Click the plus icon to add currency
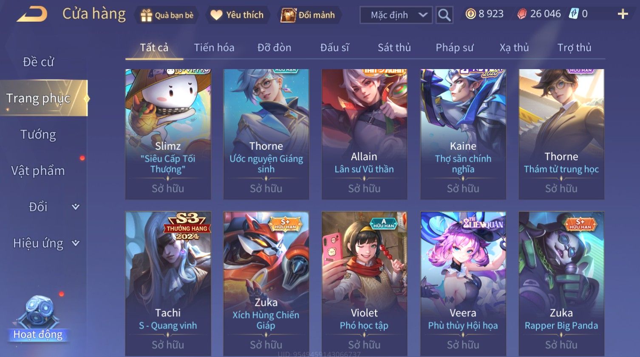This screenshot has width=640, height=357. point(623,14)
